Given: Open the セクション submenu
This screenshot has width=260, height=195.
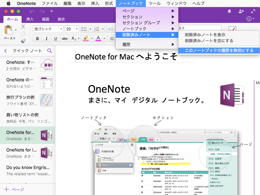Looking at the screenshot, I should click(x=147, y=17).
